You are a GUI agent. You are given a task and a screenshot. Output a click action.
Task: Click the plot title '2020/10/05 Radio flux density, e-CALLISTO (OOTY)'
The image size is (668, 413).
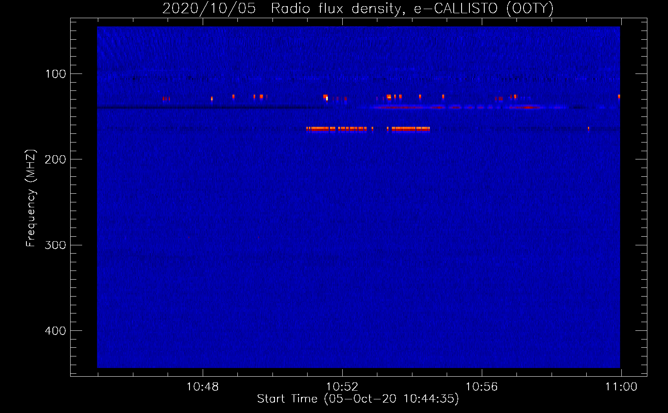tap(358, 9)
